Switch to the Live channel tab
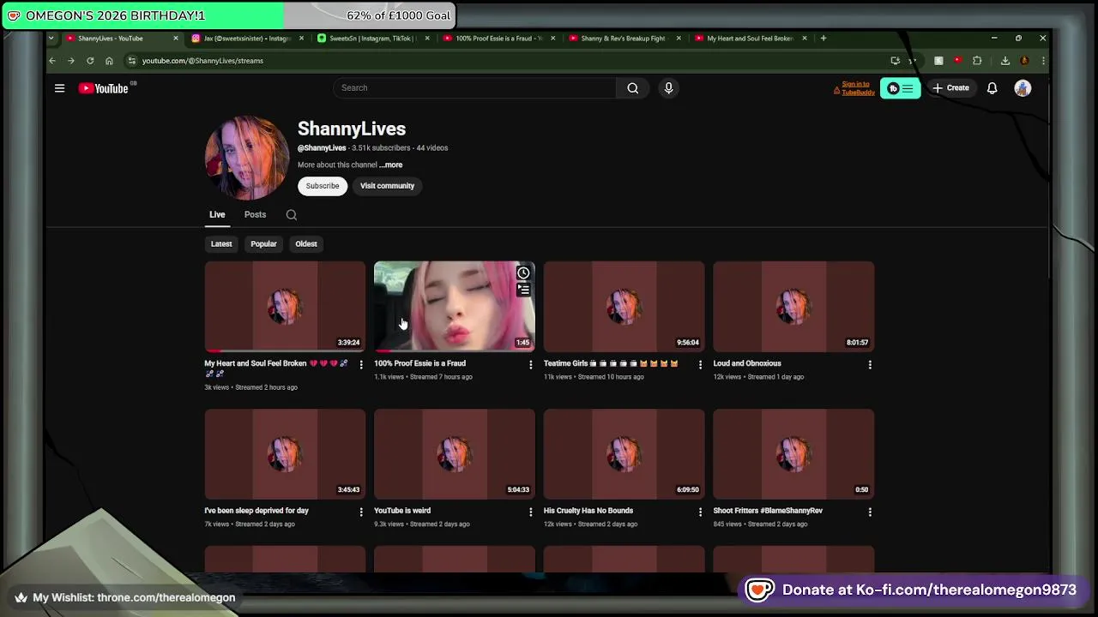This screenshot has height=617, width=1098. [217, 215]
